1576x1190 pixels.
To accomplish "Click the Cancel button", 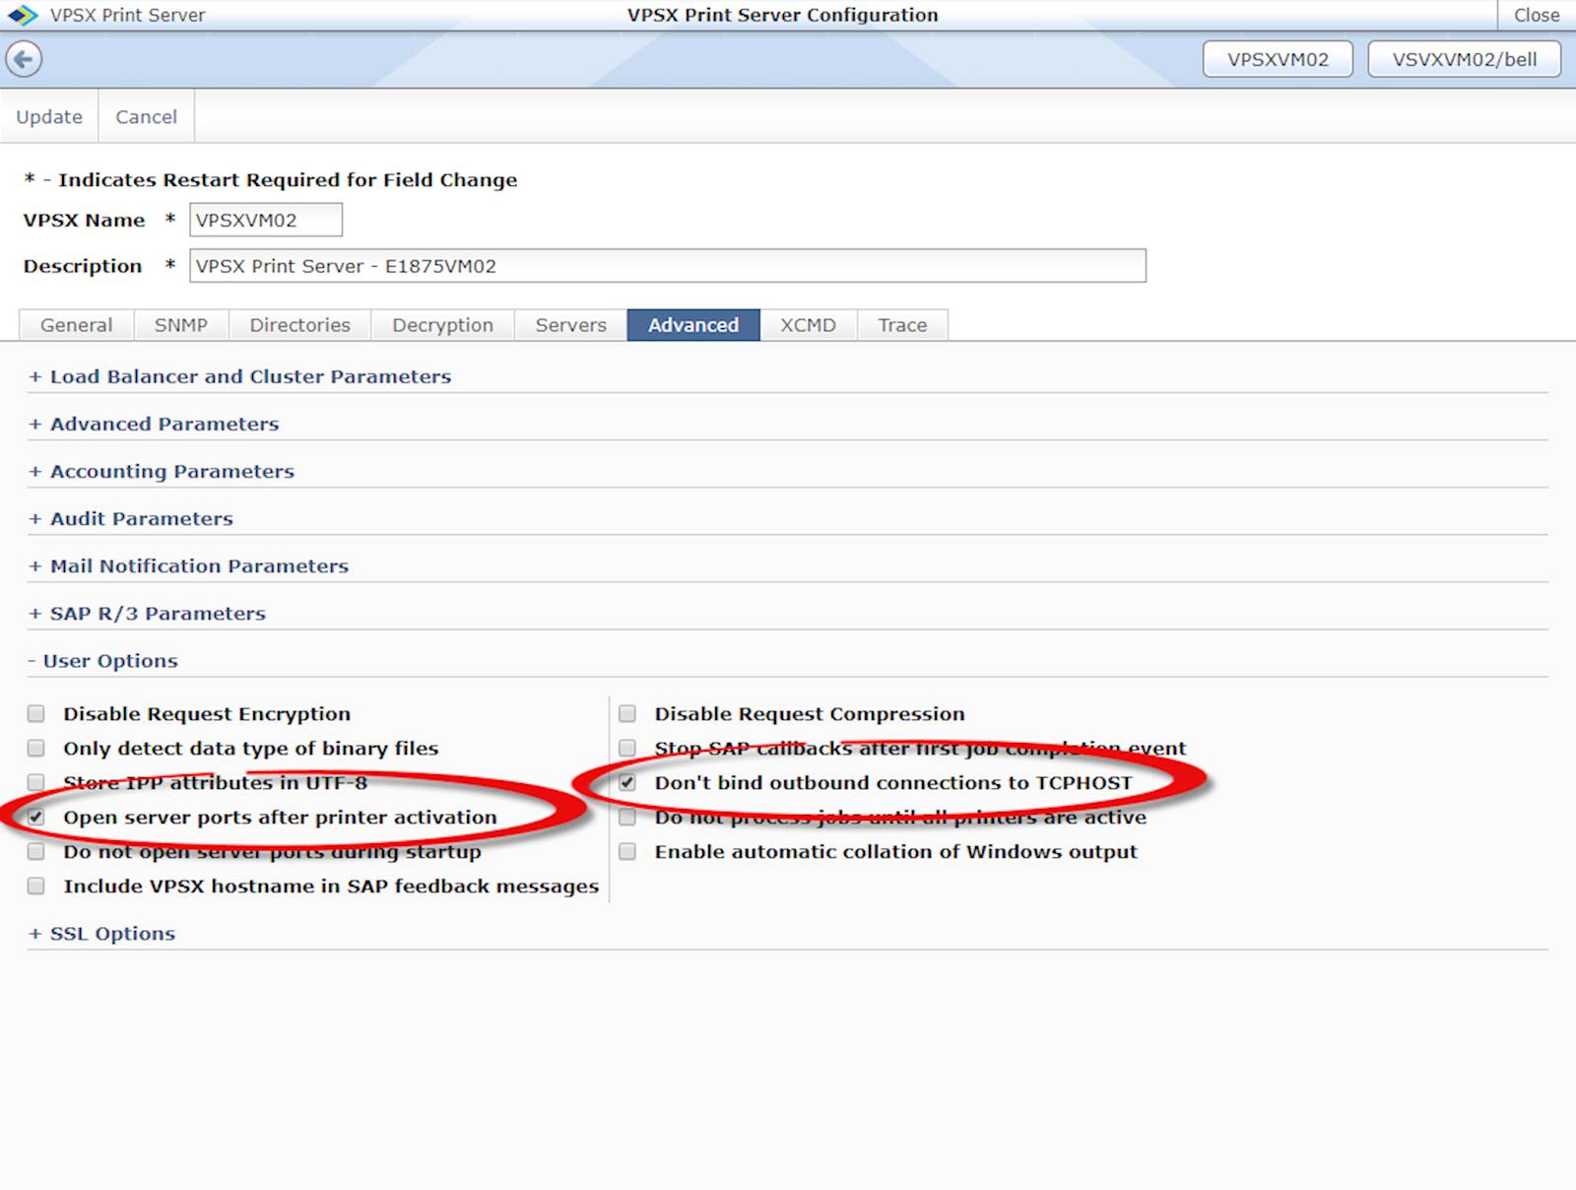I will 146,116.
